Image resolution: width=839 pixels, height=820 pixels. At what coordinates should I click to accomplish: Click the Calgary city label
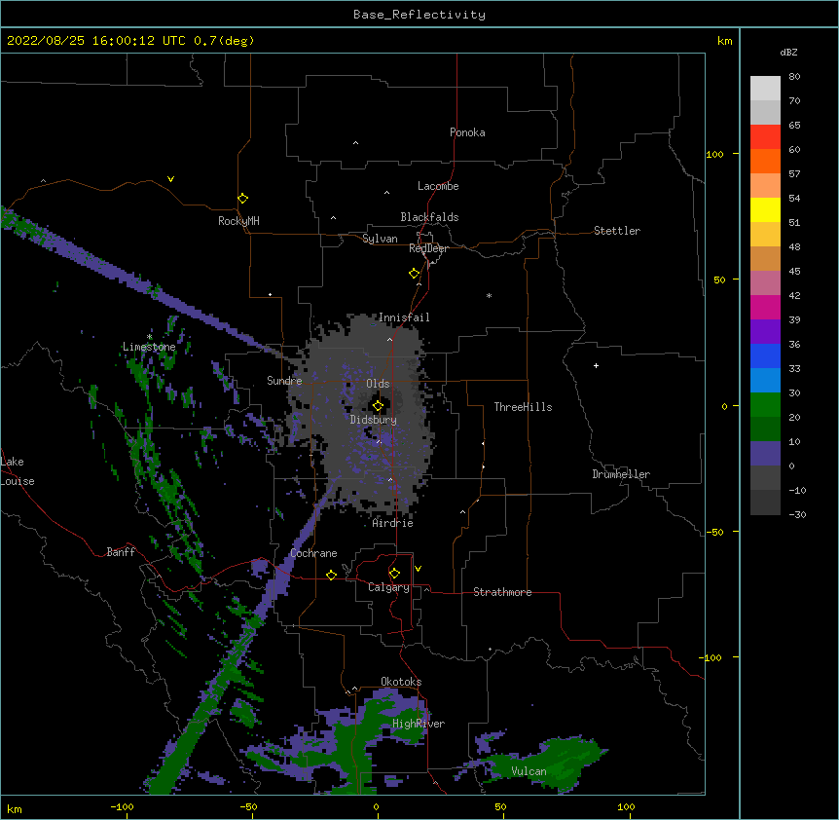388,587
